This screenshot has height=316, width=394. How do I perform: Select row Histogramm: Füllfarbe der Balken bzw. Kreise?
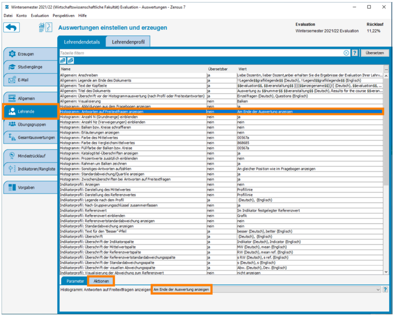222,148
